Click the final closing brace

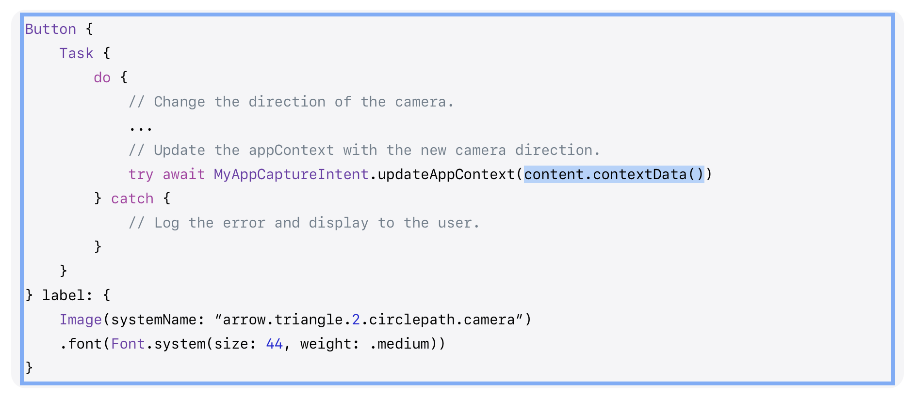[29, 367]
